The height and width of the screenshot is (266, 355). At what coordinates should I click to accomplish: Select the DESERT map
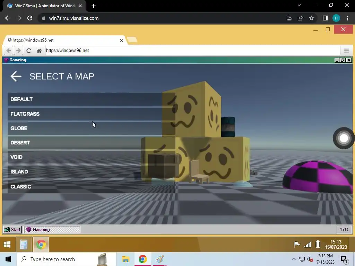point(92,143)
